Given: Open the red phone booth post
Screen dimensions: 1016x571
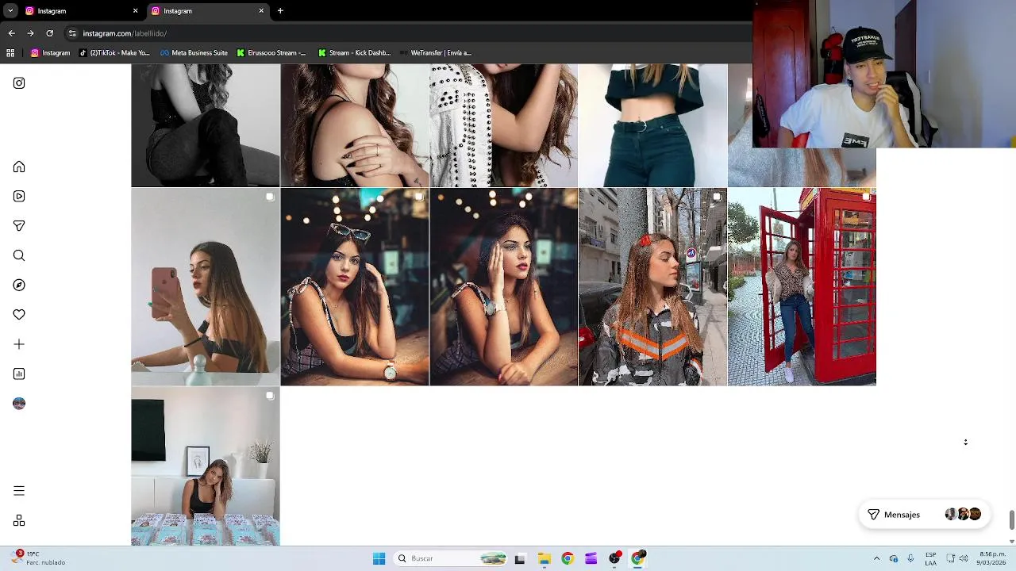Looking at the screenshot, I should (x=802, y=286).
